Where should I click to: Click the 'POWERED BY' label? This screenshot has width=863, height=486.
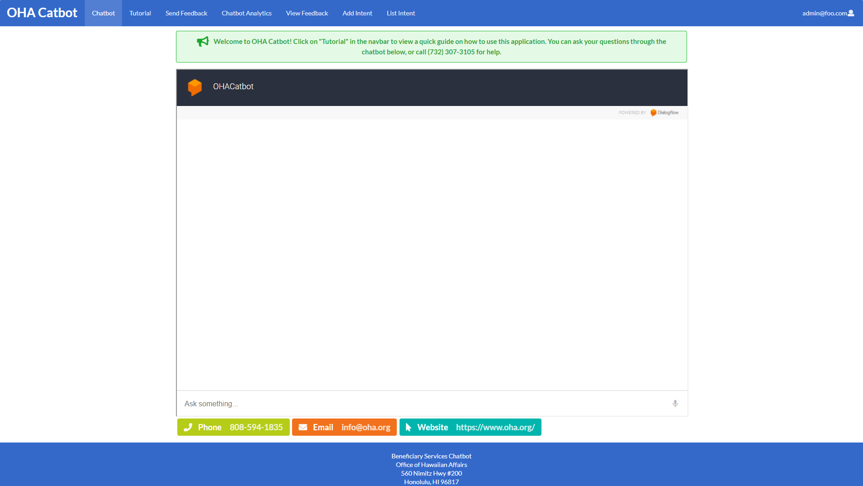tap(632, 112)
